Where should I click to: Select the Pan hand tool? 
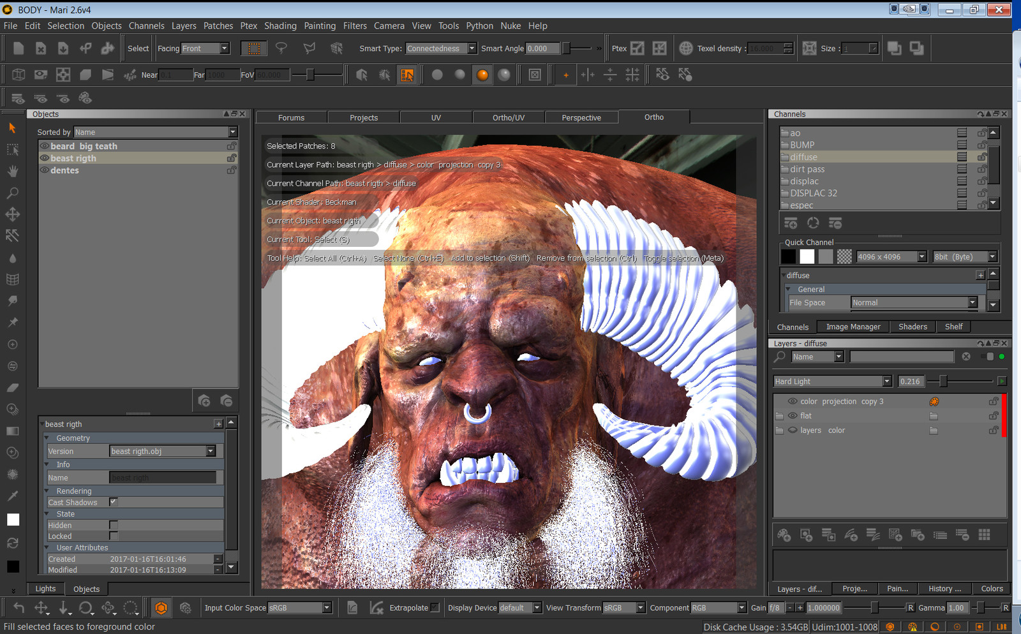(x=13, y=171)
